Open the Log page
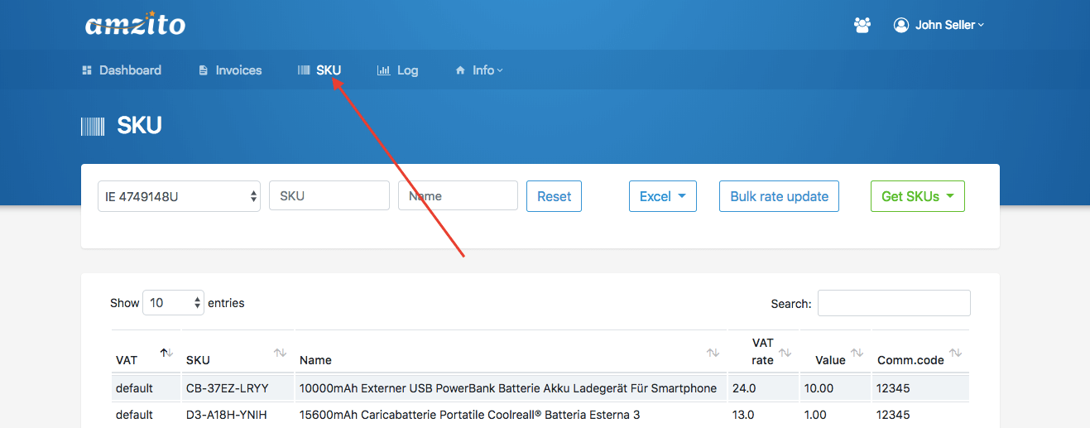The image size is (1090, 428). pos(398,70)
